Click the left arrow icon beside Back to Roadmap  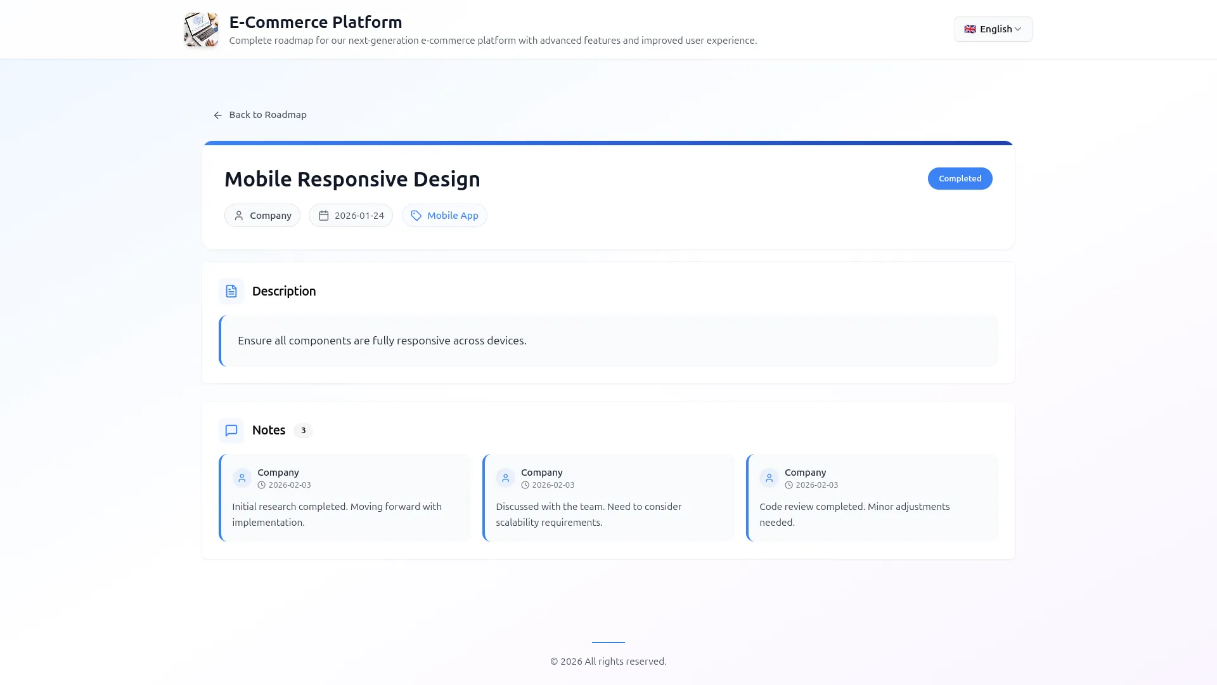(218, 115)
